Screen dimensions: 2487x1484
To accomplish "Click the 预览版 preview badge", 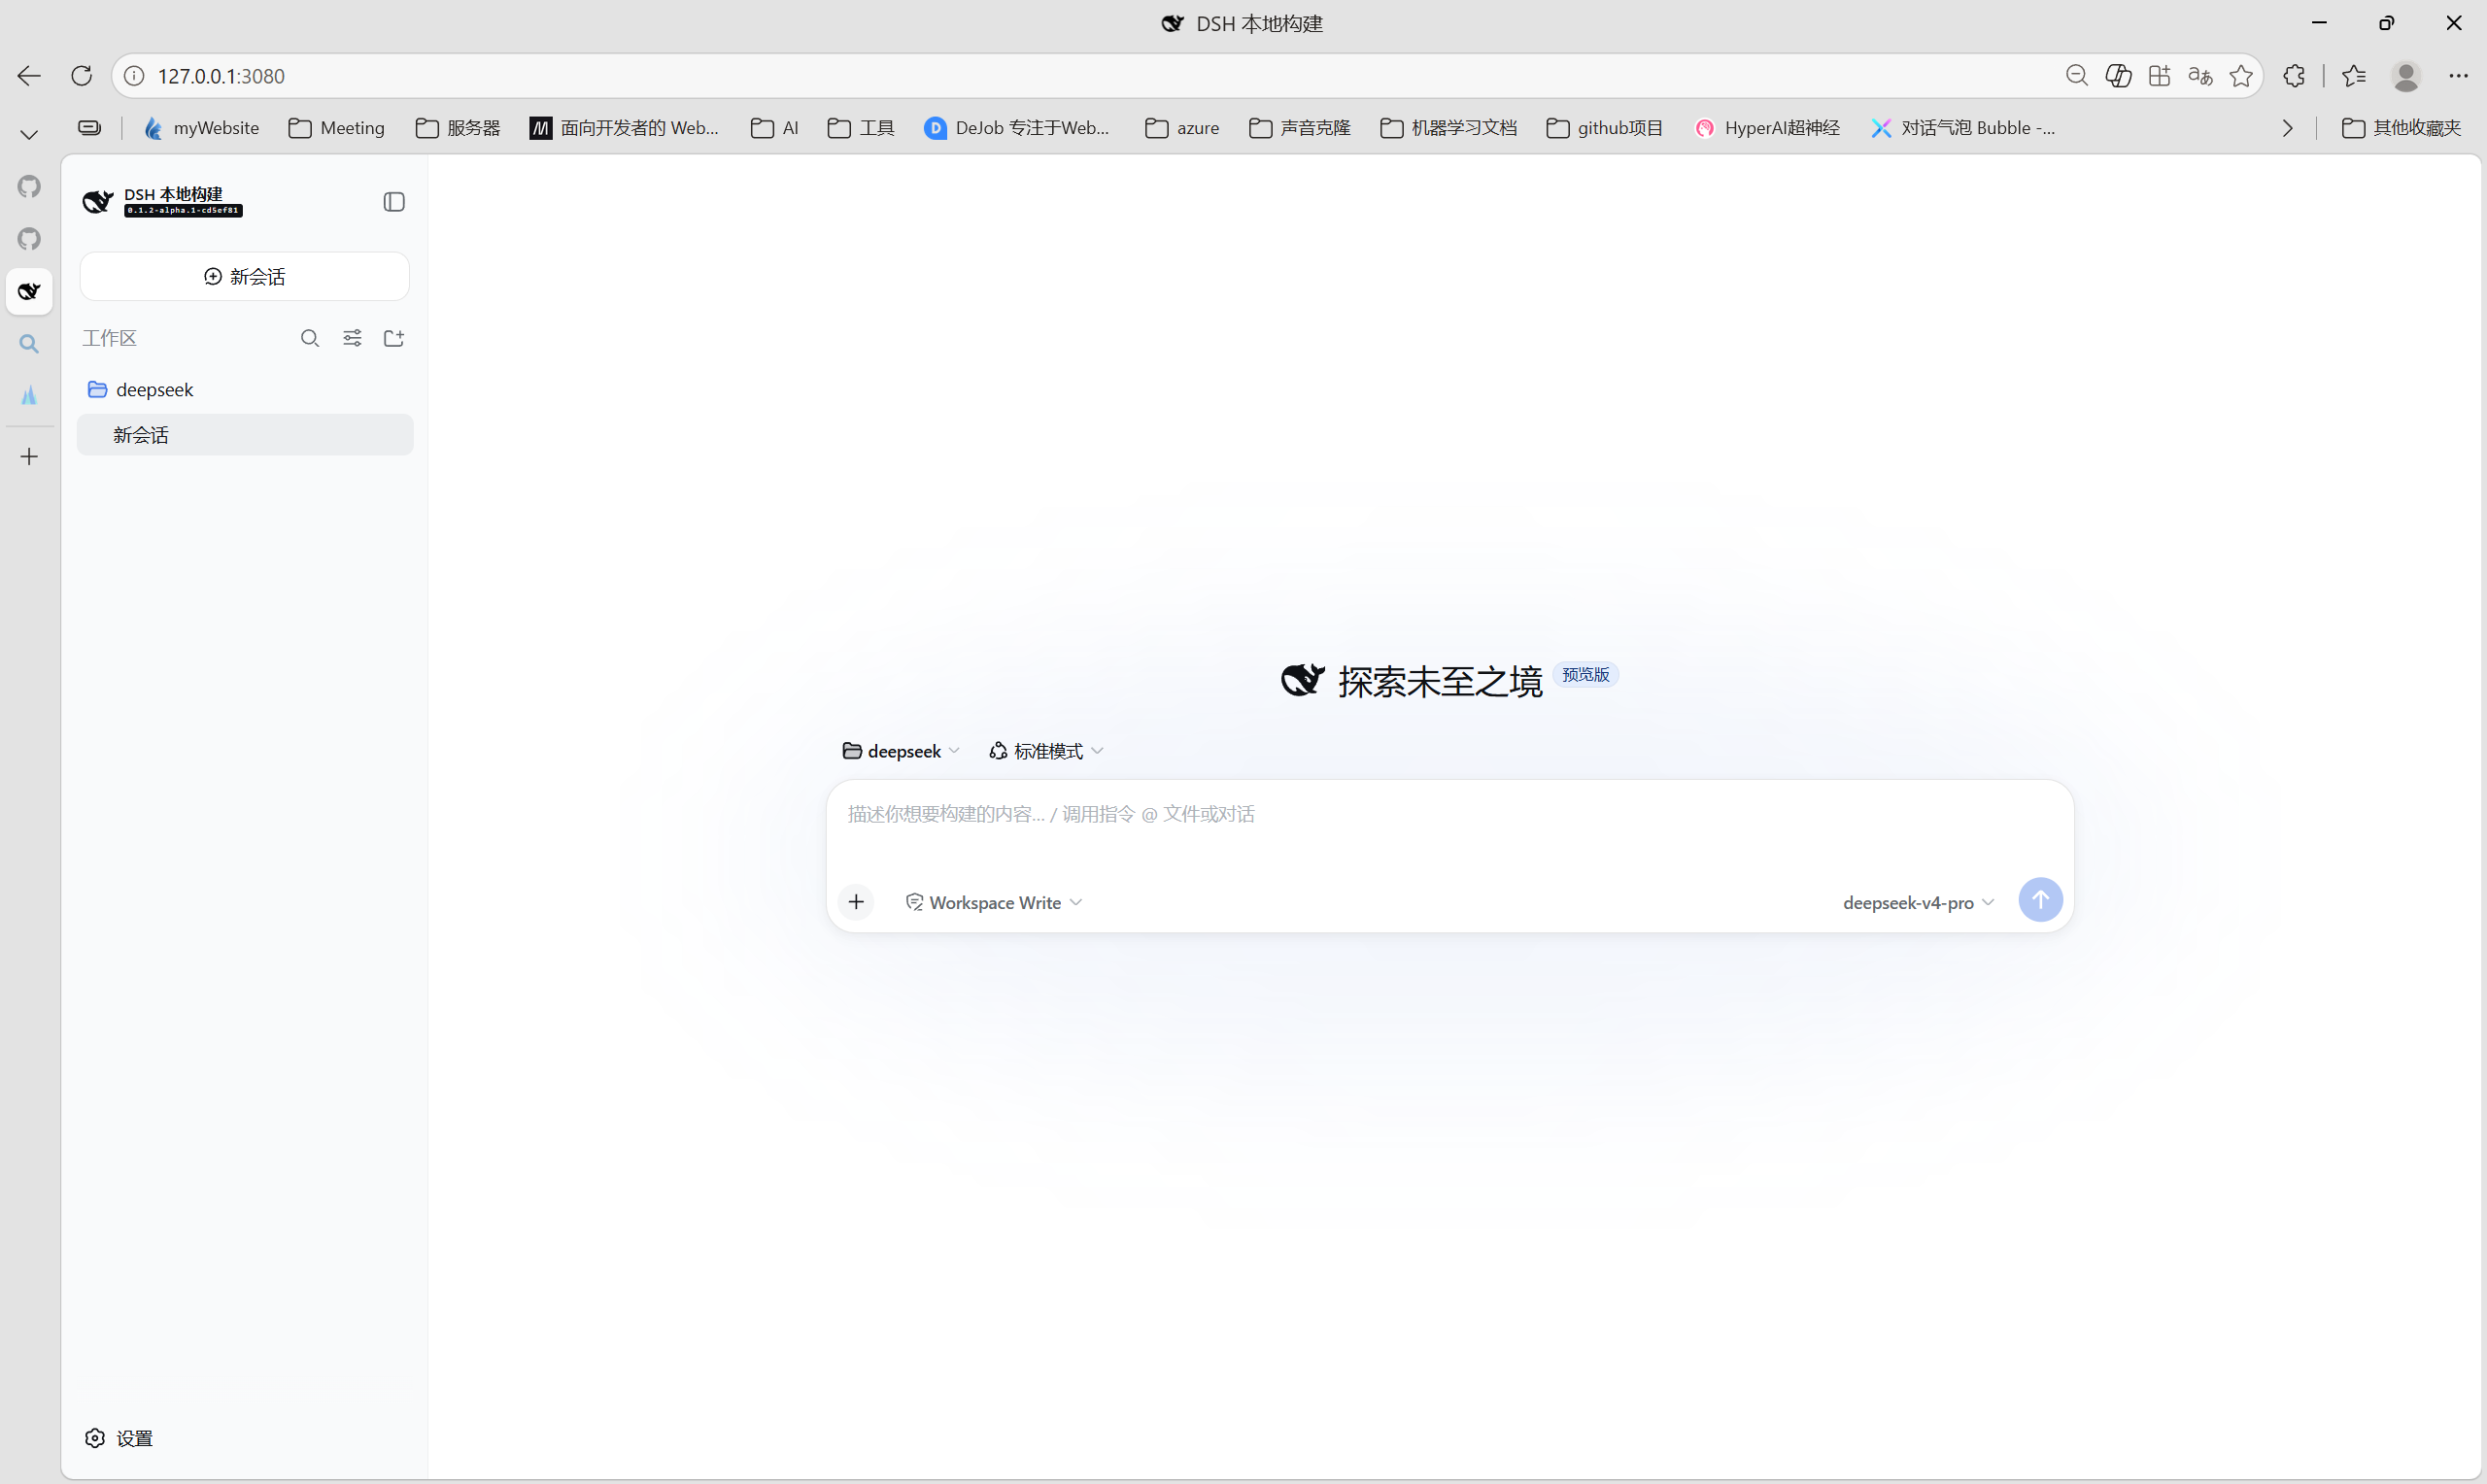I will 1586,675.
